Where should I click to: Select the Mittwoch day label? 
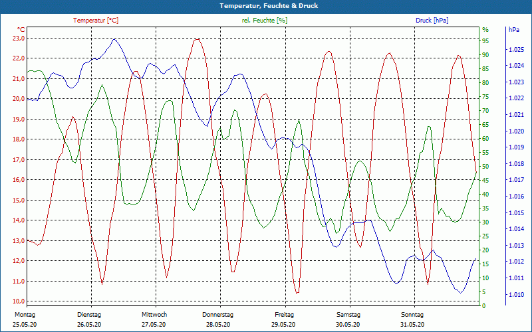(154, 315)
